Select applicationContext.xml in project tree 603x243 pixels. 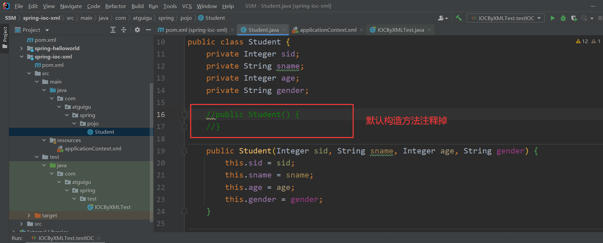tap(89, 149)
